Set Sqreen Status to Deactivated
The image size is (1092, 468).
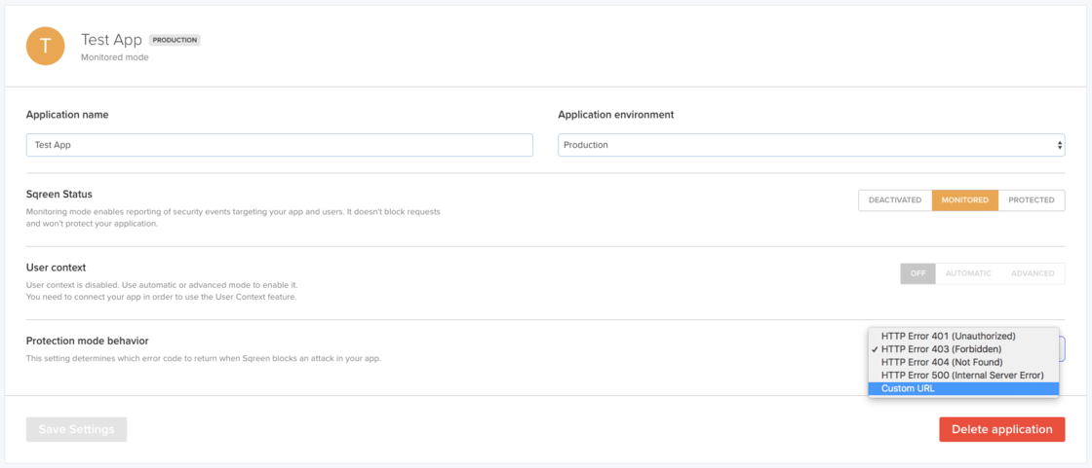[894, 200]
